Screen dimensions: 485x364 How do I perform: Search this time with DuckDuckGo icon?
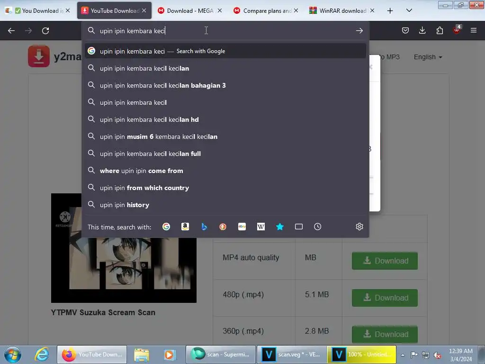pyautogui.click(x=223, y=227)
